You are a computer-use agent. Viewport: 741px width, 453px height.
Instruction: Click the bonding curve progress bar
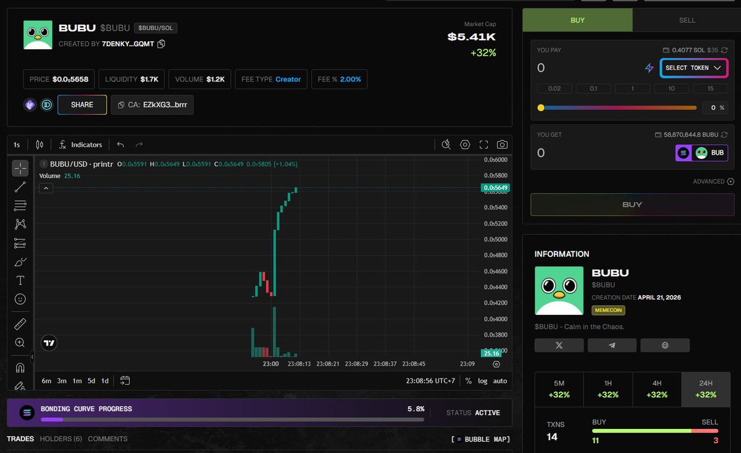click(x=232, y=420)
